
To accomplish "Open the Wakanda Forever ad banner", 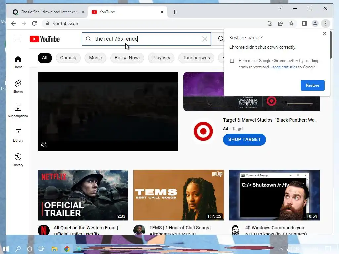I will coord(252,104).
